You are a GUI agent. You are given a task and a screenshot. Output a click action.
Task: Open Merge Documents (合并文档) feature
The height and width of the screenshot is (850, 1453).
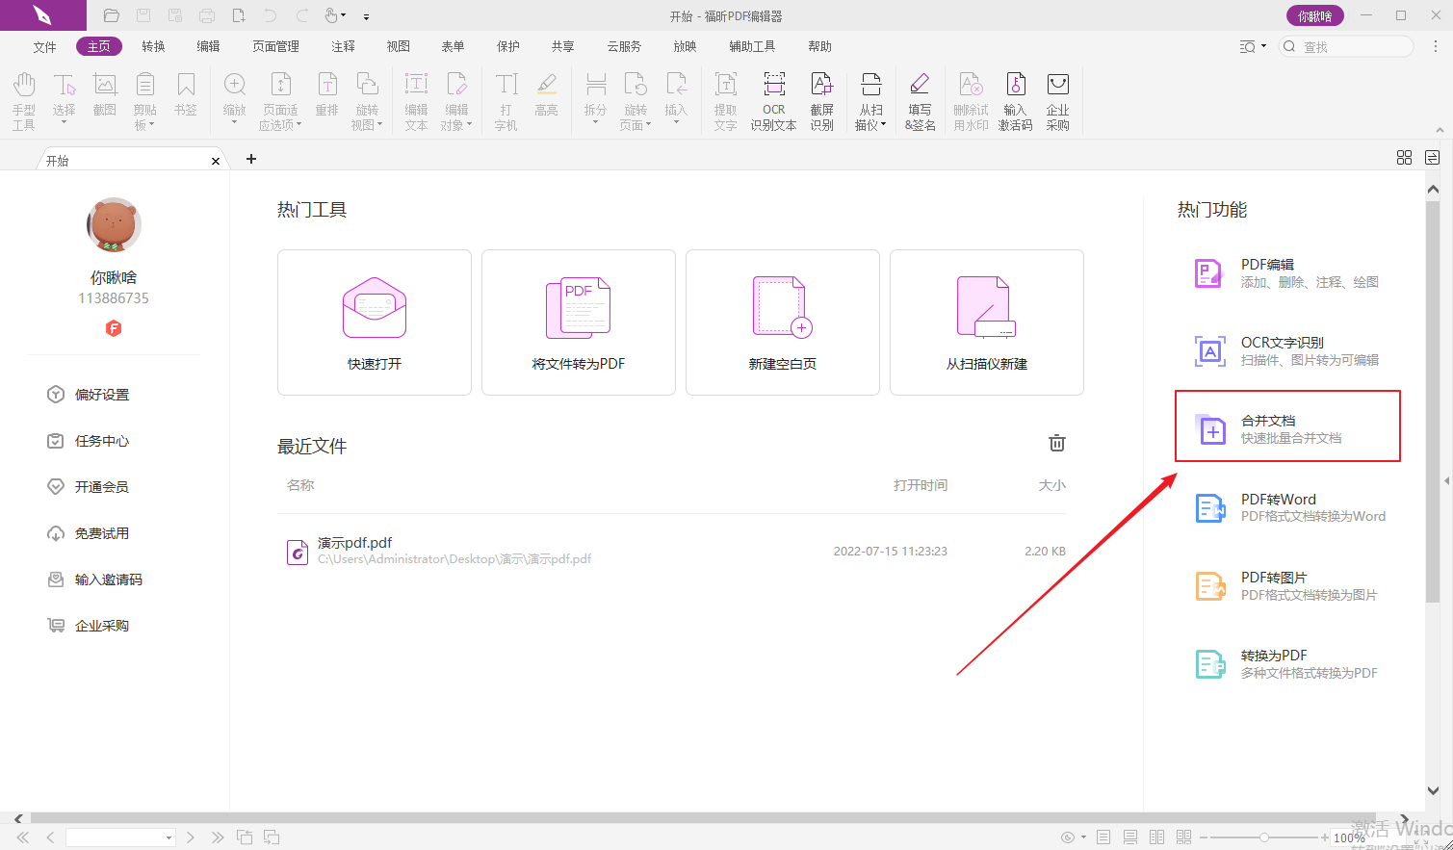click(x=1287, y=426)
